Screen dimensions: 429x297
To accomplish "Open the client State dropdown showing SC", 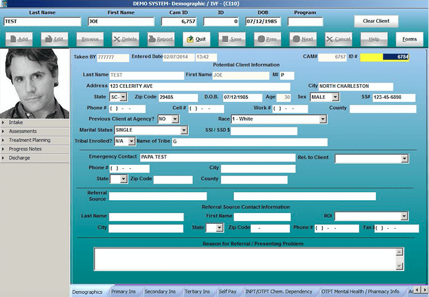I will [123, 97].
